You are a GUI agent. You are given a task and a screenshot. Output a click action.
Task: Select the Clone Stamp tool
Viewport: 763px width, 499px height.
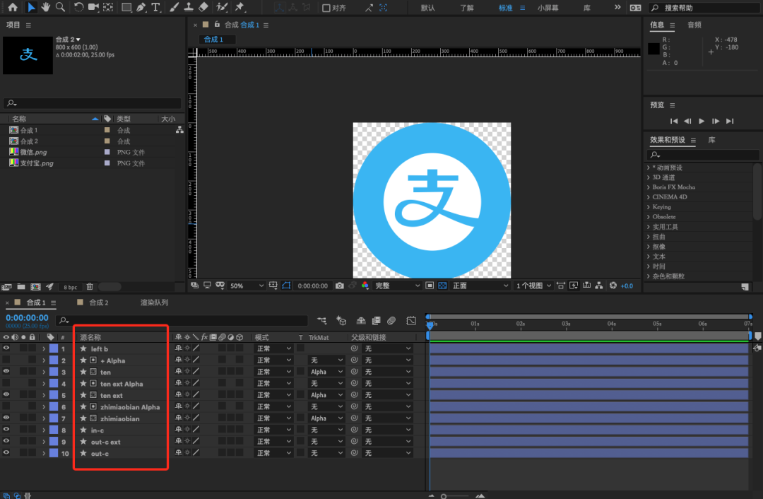189,7
